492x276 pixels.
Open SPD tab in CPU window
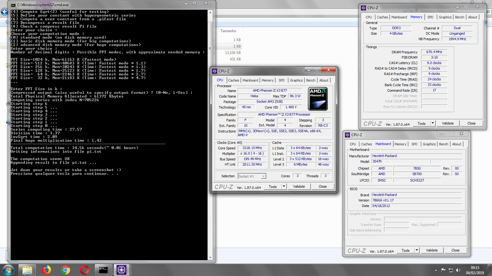point(282,80)
